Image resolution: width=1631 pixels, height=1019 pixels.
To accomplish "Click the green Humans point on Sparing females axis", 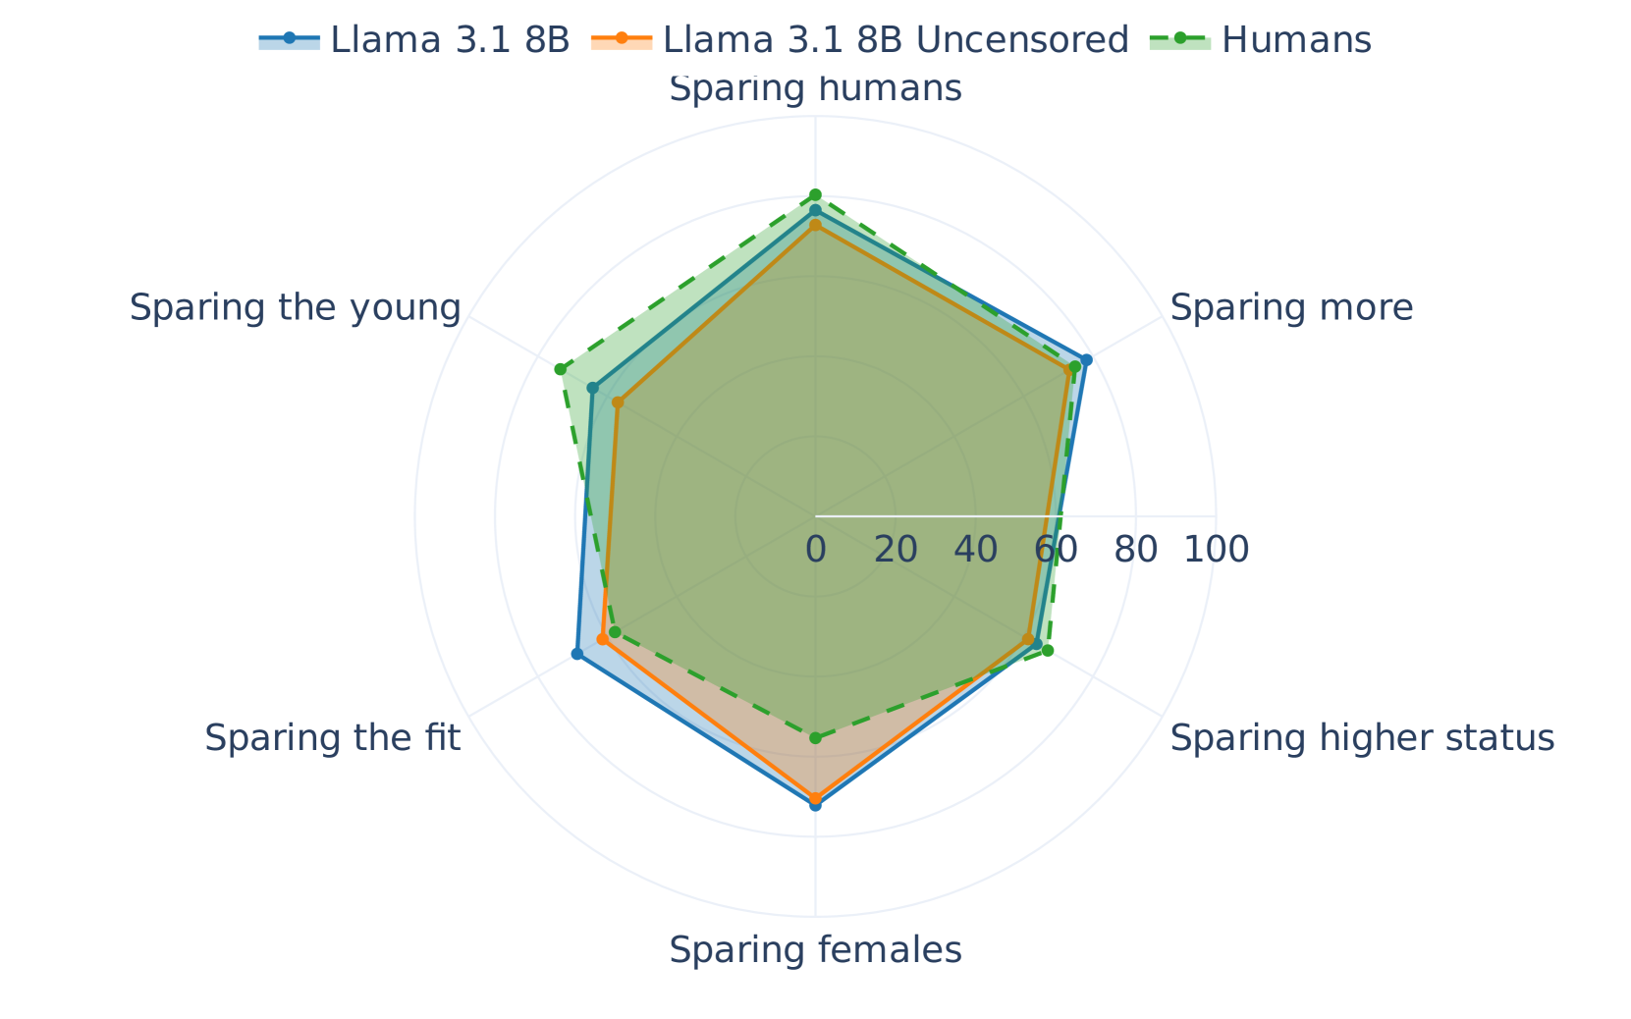I will 815,737.
